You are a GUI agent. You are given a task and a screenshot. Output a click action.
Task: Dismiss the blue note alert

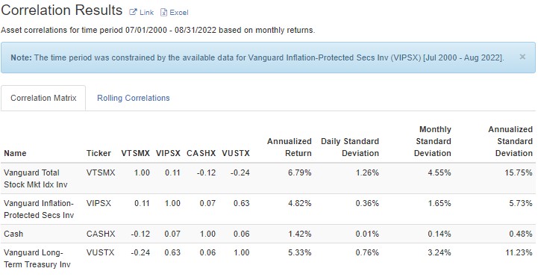pyautogui.click(x=522, y=57)
